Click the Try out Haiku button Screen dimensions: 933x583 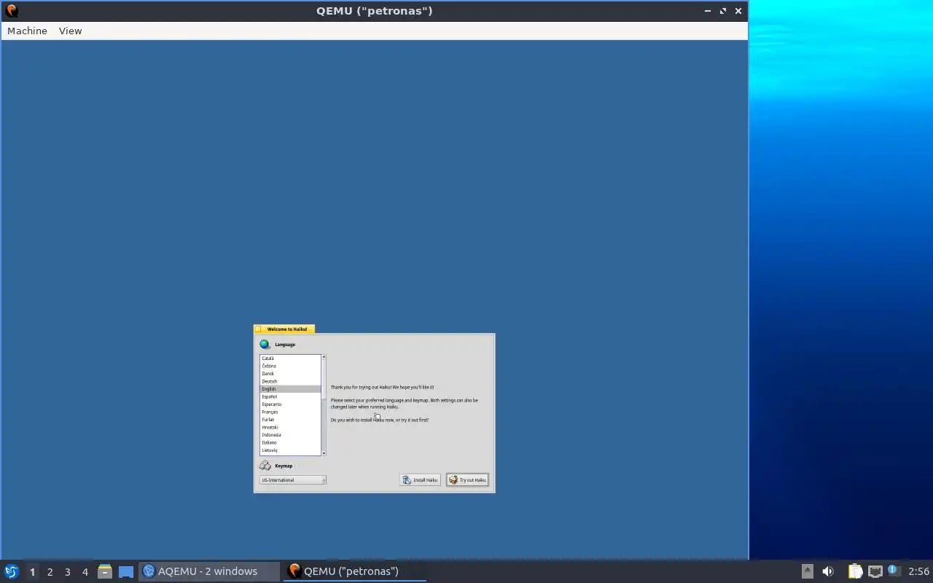pos(467,480)
